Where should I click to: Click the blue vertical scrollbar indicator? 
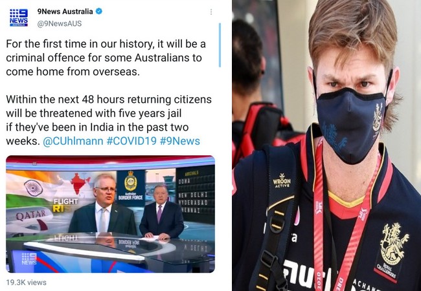click(x=220, y=45)
